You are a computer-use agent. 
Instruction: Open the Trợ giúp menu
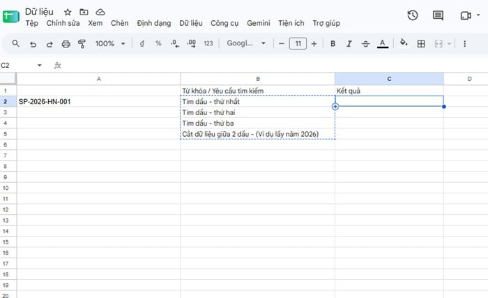click(x=326, y=23)
